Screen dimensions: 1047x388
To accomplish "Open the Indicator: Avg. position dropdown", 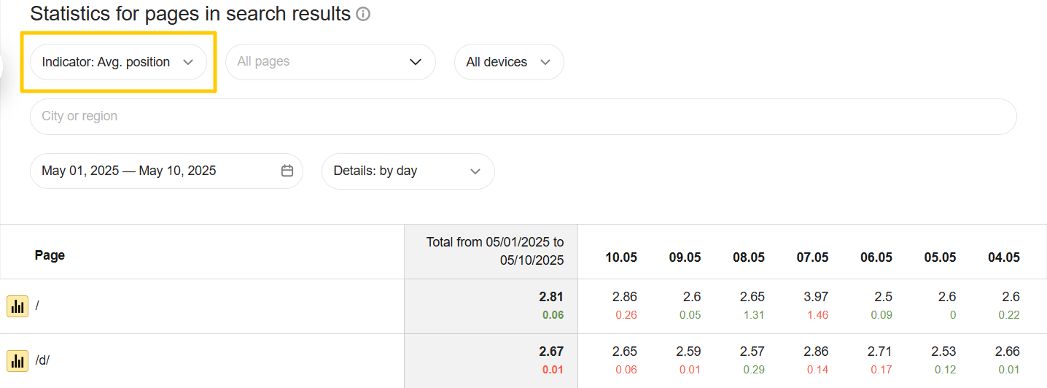I will pos(118,62).
